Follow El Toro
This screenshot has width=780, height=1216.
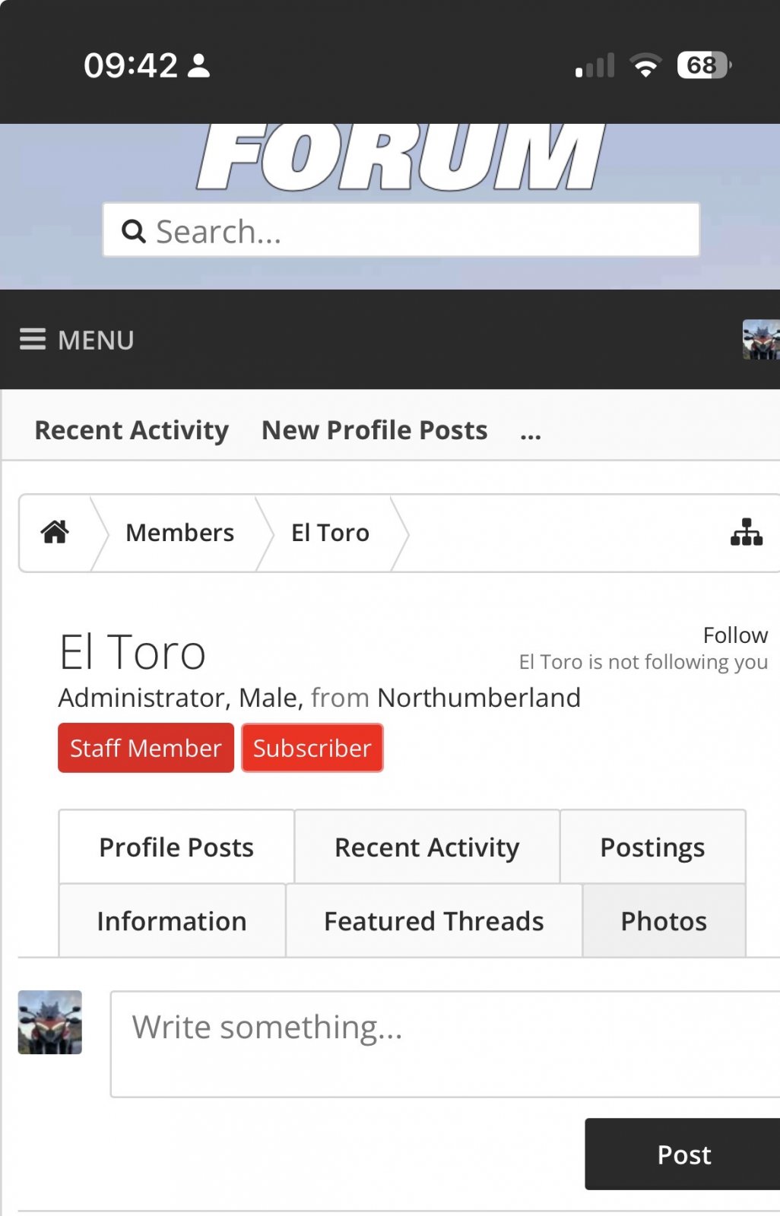coord(734,635)
